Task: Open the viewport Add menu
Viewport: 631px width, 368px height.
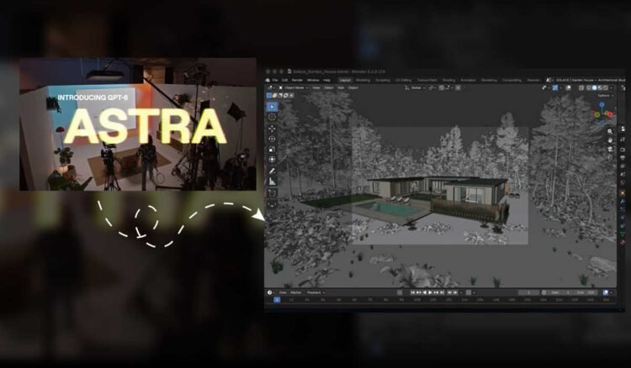Action: click(x=341, y=87)
